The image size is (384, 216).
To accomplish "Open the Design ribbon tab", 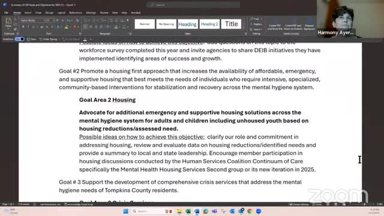I will pos(49,13).
